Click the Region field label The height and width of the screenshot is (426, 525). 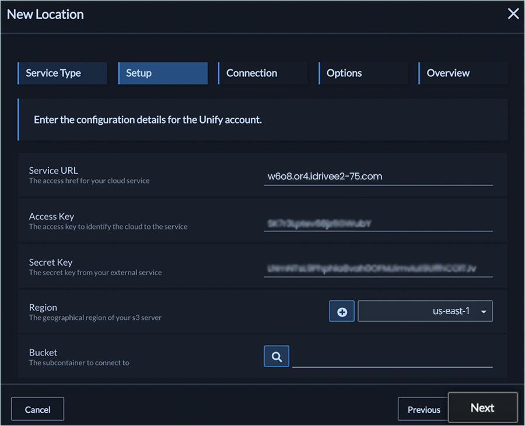click(x=43, y=307)
